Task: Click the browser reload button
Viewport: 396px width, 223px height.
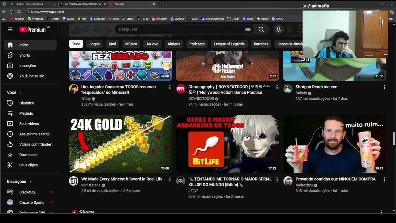Action: coord(11,12)
